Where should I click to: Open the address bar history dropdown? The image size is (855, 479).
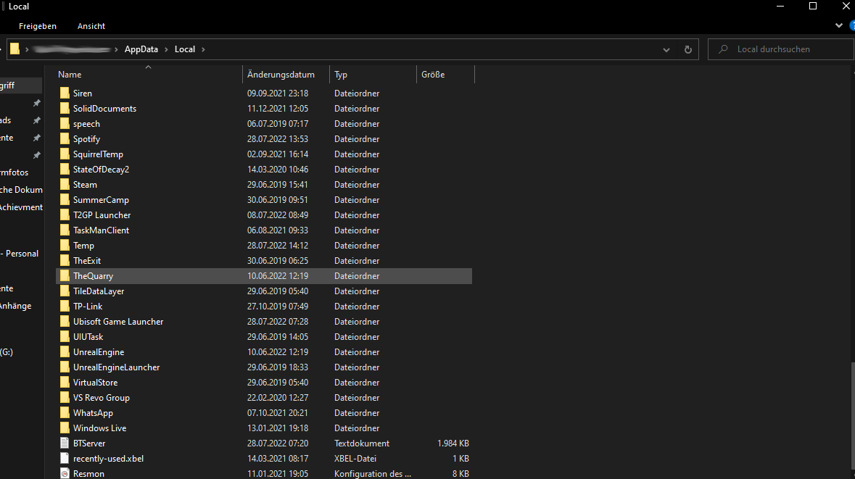click(x=666, y=49)
